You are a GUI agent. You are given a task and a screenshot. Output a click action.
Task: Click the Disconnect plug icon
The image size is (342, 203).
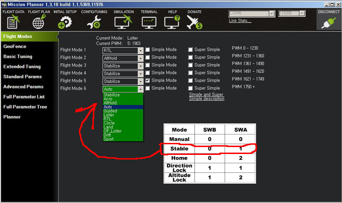[329, 23]
